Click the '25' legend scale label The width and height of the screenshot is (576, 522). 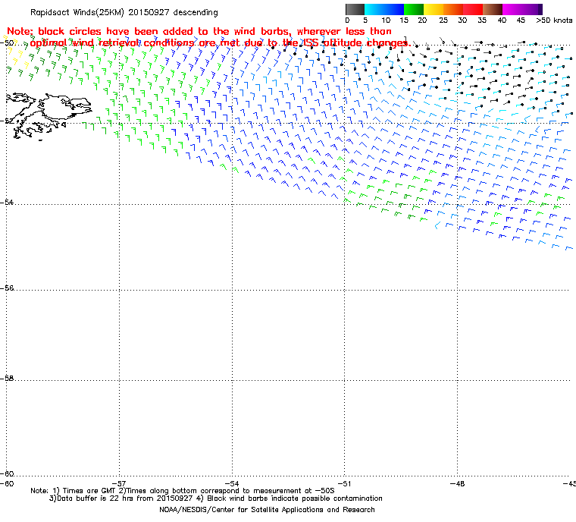pyautogui.click(x=443, y=20)
